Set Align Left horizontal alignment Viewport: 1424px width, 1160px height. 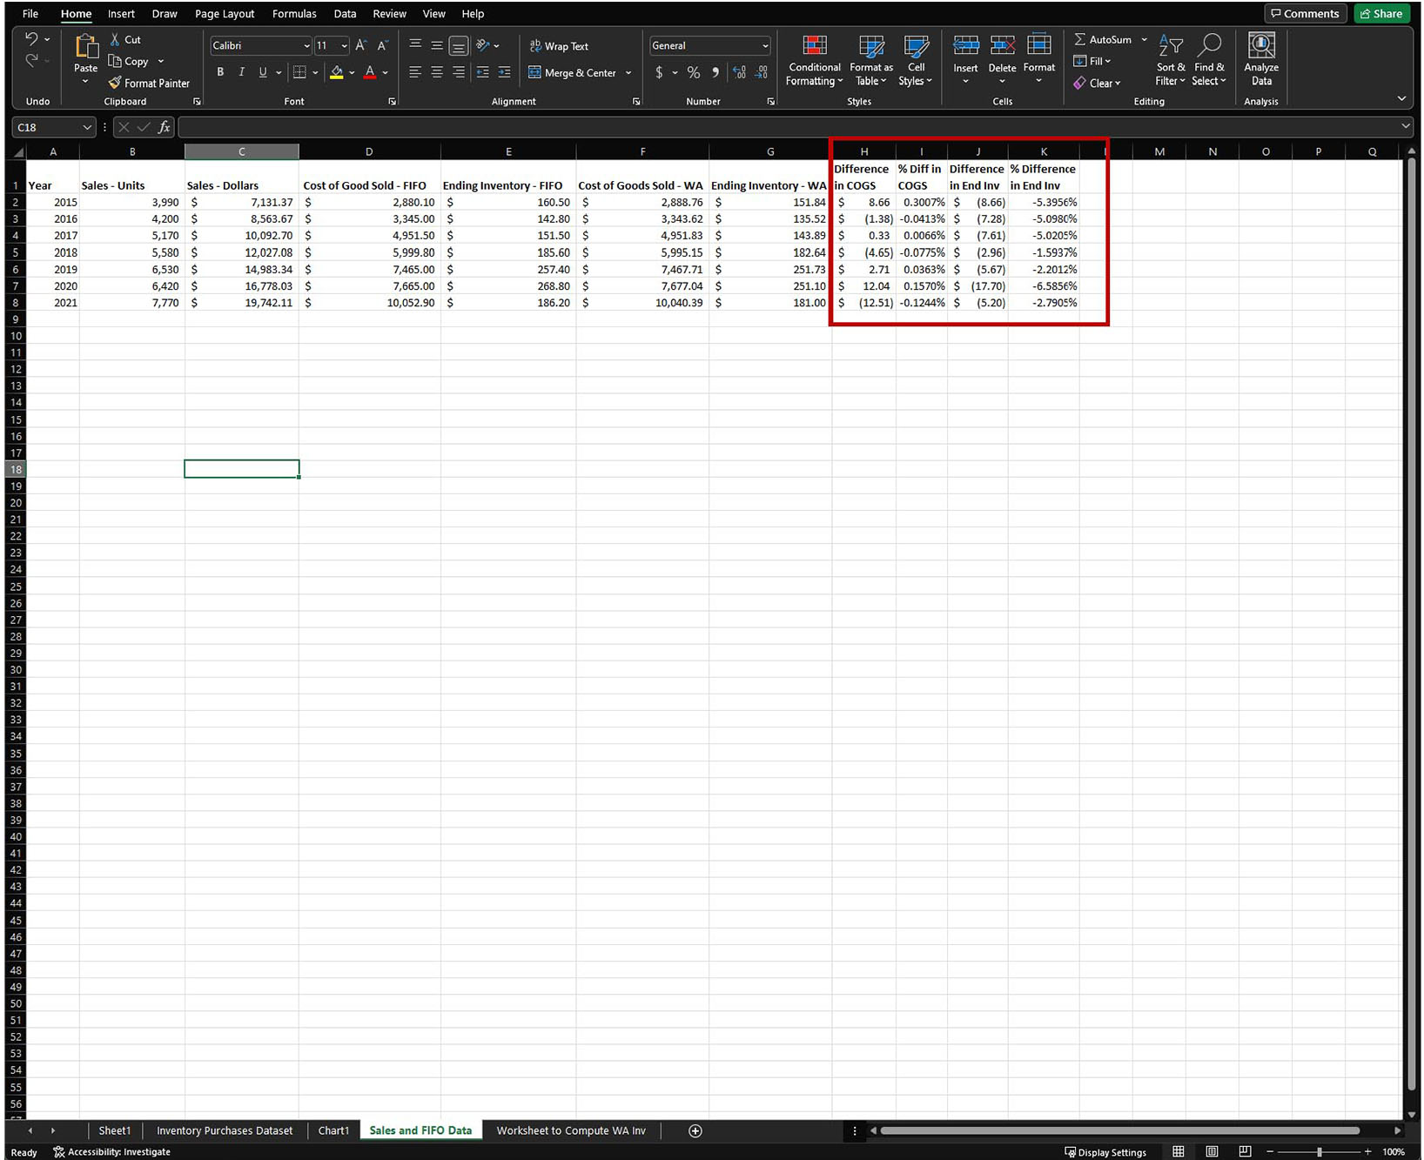415,72
